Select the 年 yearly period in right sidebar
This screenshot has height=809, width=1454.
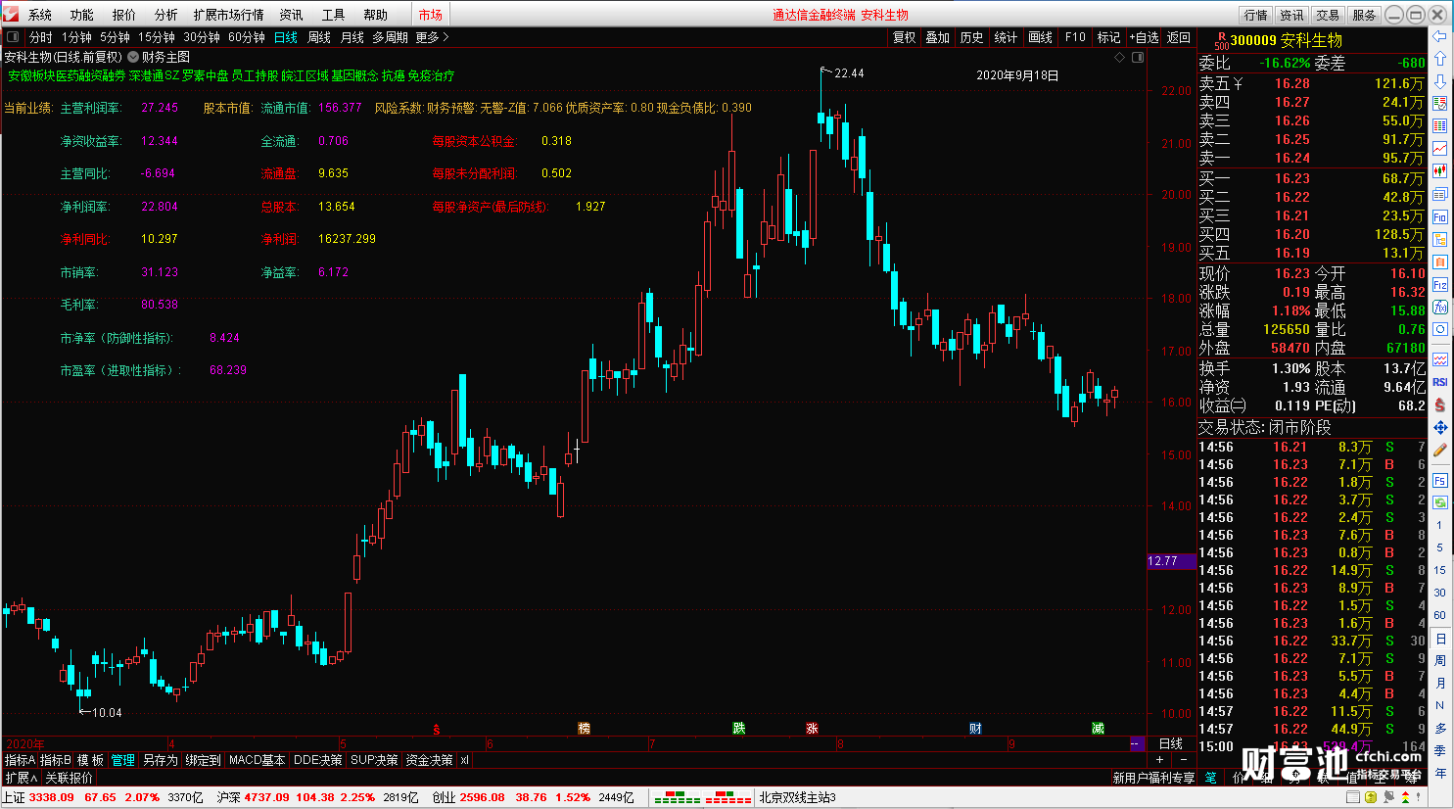(1440, 773)
